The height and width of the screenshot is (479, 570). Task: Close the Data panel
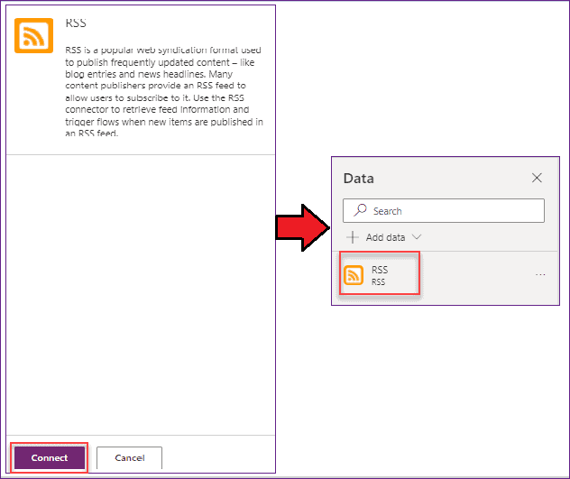[537, 178]
